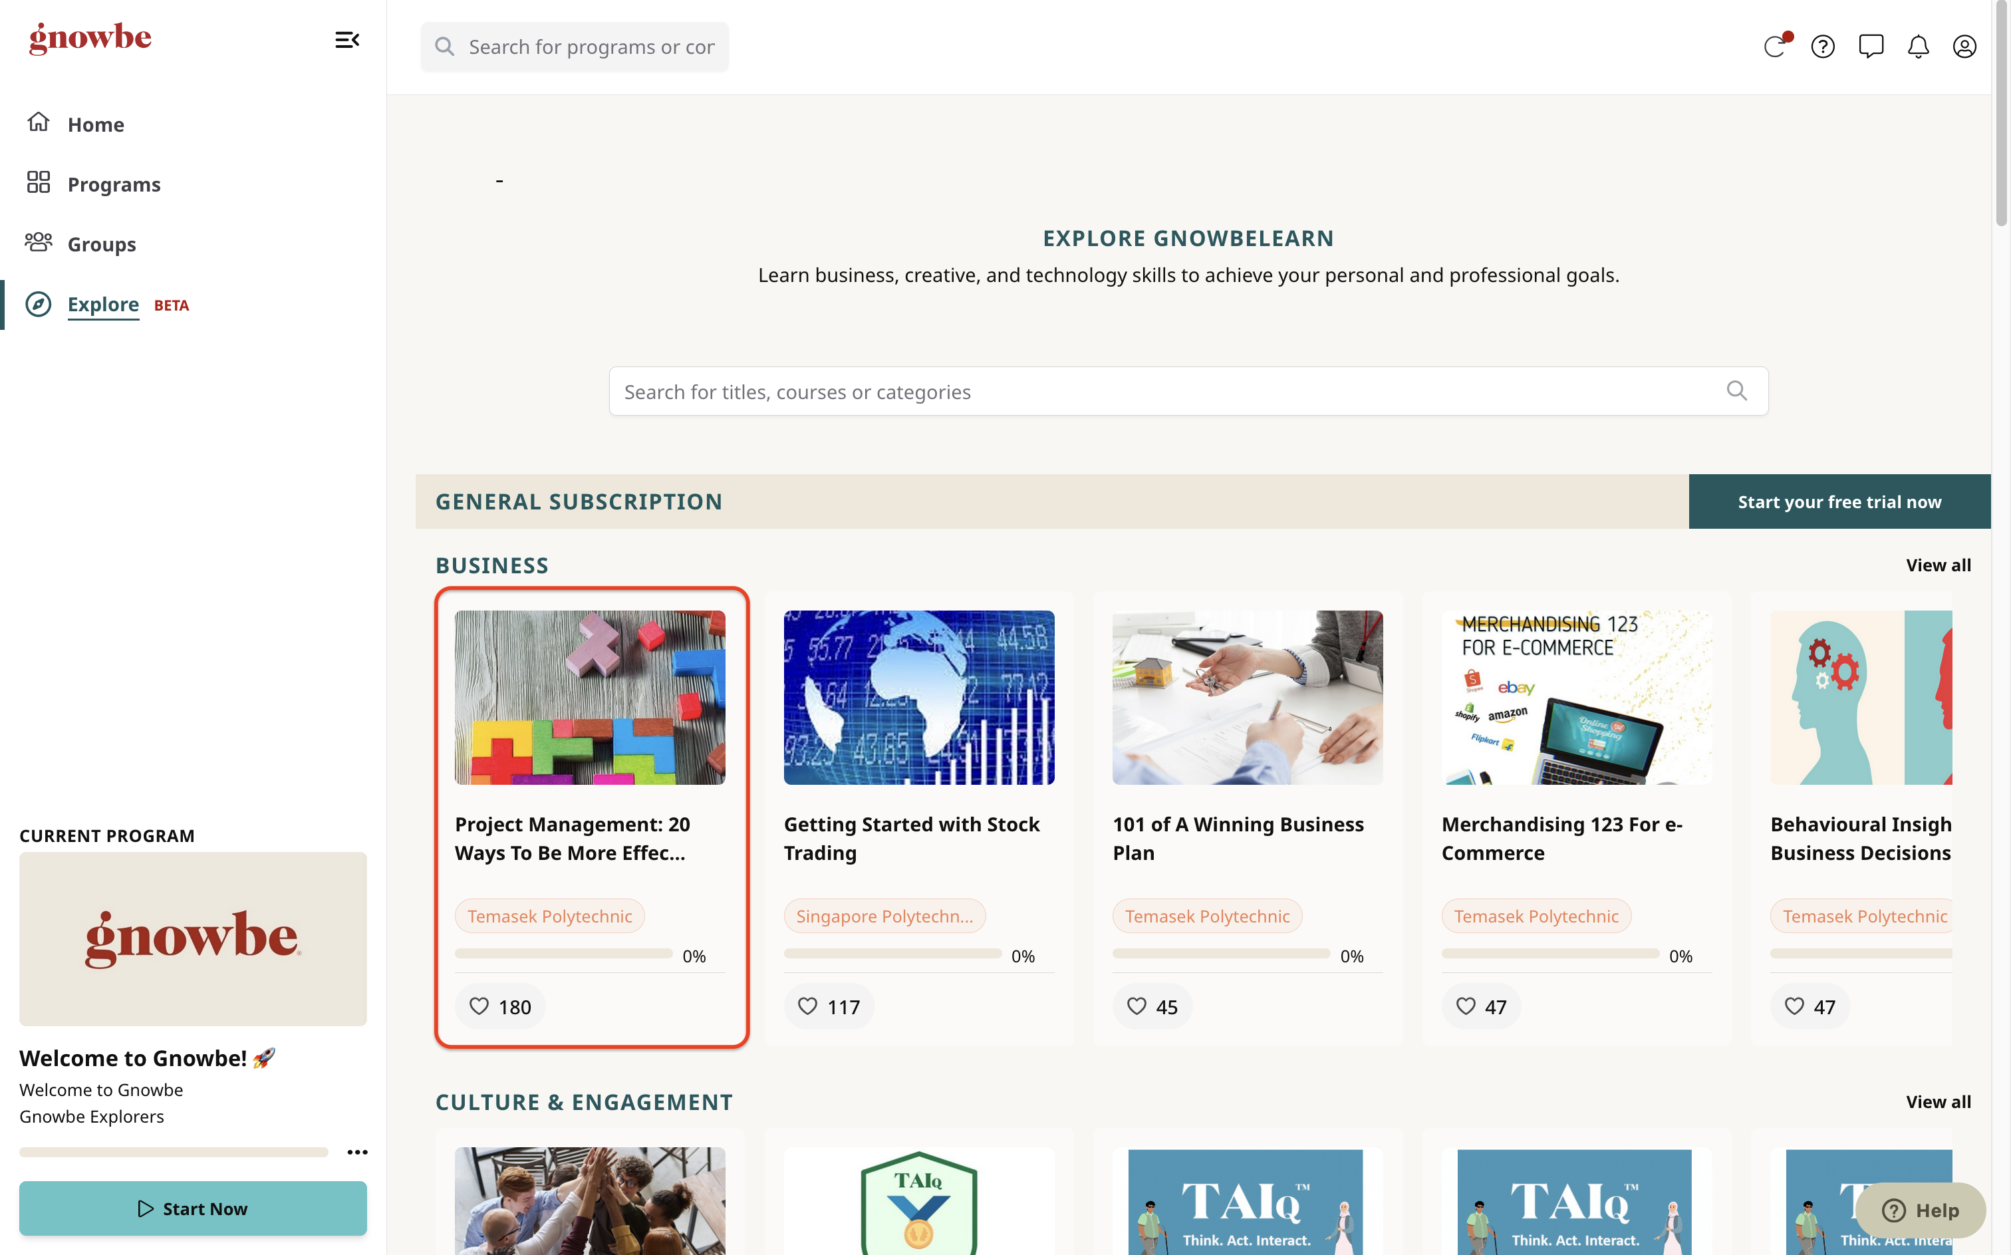Click current program progress bar in sidebar
The width and height of the screenshot is (2011, 1255).
point(174,1152)
